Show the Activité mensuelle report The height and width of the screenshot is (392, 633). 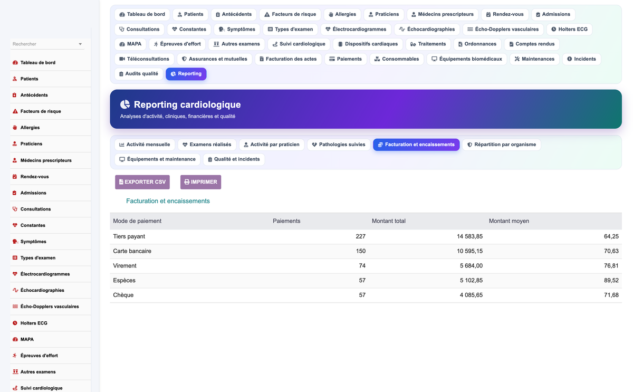(145, 145)
